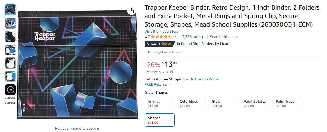Click the share icon on product image

[x=131, y=11]
